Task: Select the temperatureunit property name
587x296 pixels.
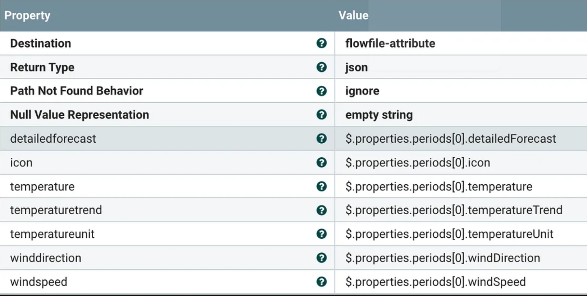Action: click(52, 234)
